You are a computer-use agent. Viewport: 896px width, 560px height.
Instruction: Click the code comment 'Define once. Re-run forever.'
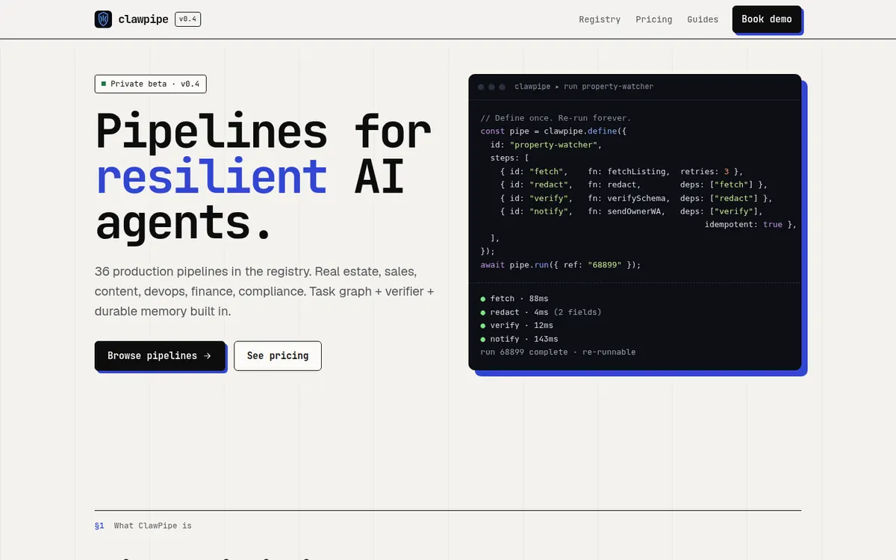(556, 118)
